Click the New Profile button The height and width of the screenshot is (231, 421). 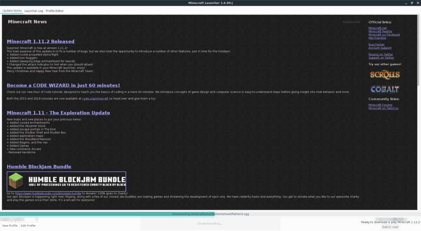click(x=10, y=225)
